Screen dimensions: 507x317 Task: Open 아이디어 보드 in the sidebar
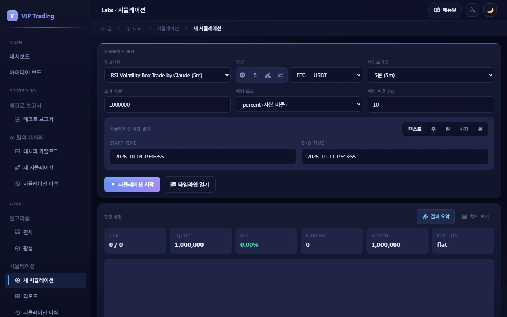[45, 73]
